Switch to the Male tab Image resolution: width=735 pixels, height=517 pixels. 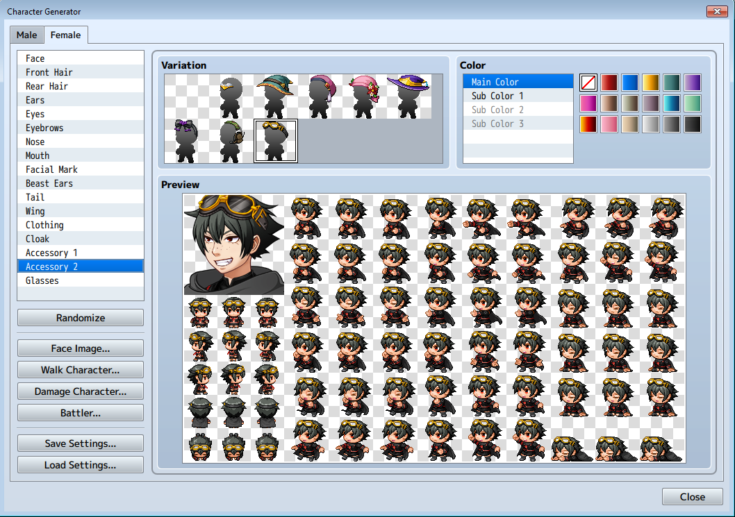tap(26, 35)
